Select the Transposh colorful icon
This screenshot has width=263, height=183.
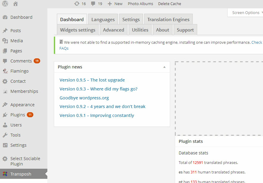point(5,174)
